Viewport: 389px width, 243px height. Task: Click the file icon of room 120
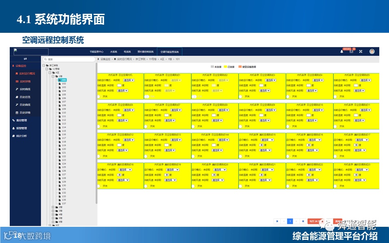click(x=60, y=149)
